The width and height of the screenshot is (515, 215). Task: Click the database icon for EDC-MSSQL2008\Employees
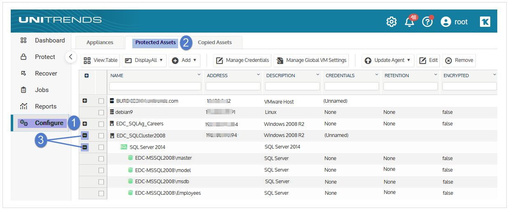click(x=130, y=193)
